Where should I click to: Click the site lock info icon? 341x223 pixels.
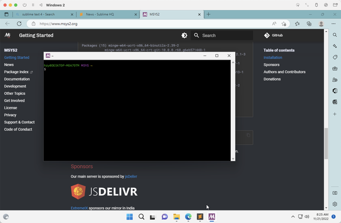click(34, 24)
